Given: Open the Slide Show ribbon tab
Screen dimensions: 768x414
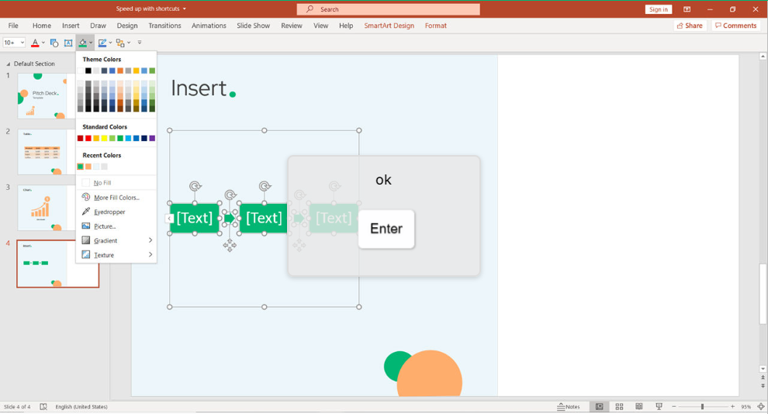Looking at the screenshot, I should (x=253, y=26).
